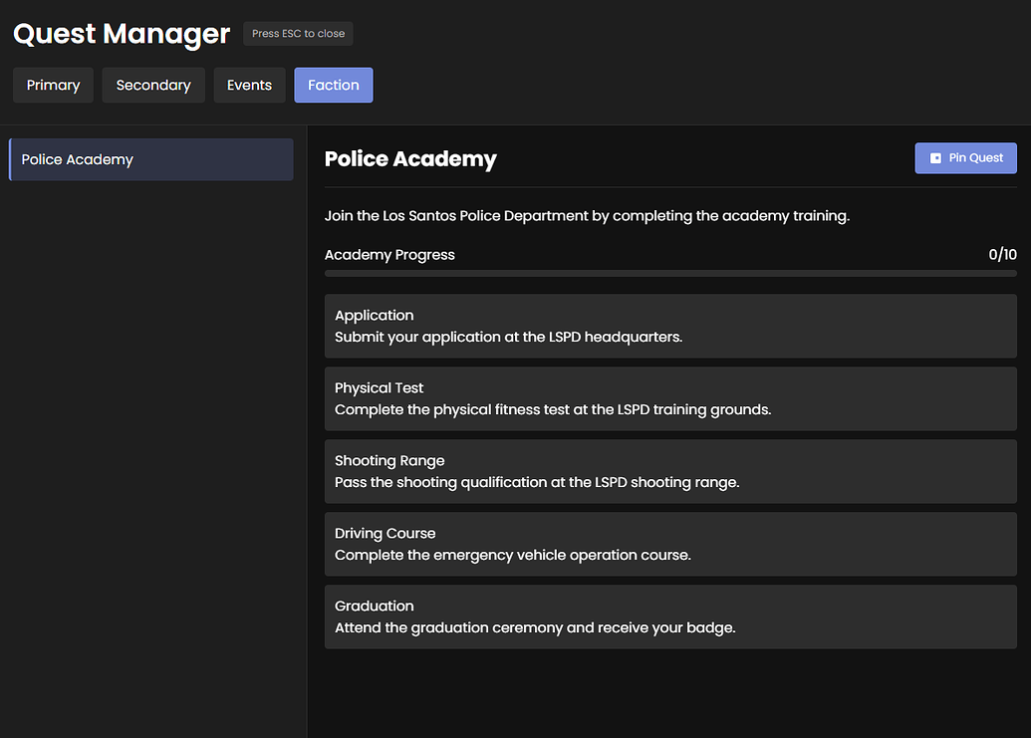Click 'Submit your application at the LSPD headquarters.'

coord(508,337)
